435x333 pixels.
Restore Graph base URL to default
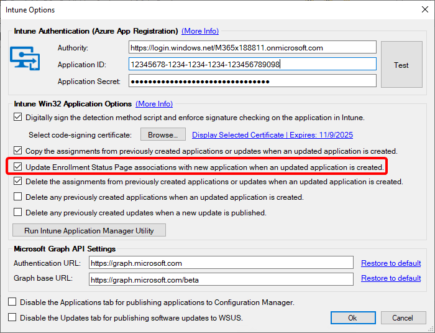(x=391, y=278)
